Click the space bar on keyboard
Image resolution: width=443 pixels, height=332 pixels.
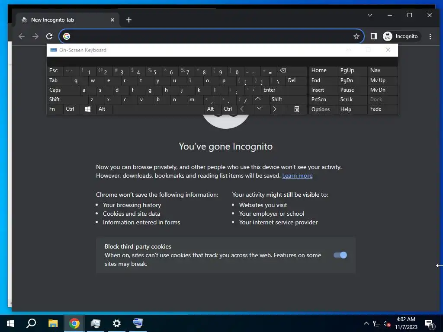point(158,109)
